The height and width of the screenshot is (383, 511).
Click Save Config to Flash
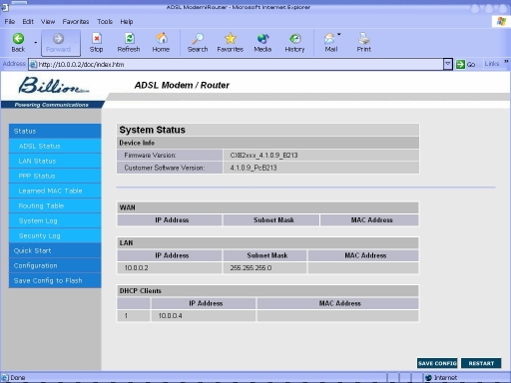coord(55,280)
